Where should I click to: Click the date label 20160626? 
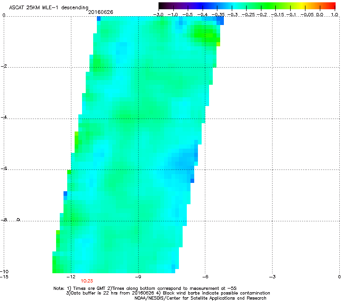coord(101,12)
